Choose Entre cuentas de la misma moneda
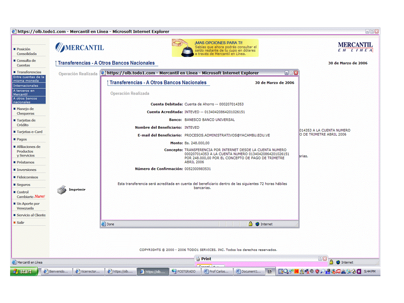404x303 pixels. (x=29, y=79)
